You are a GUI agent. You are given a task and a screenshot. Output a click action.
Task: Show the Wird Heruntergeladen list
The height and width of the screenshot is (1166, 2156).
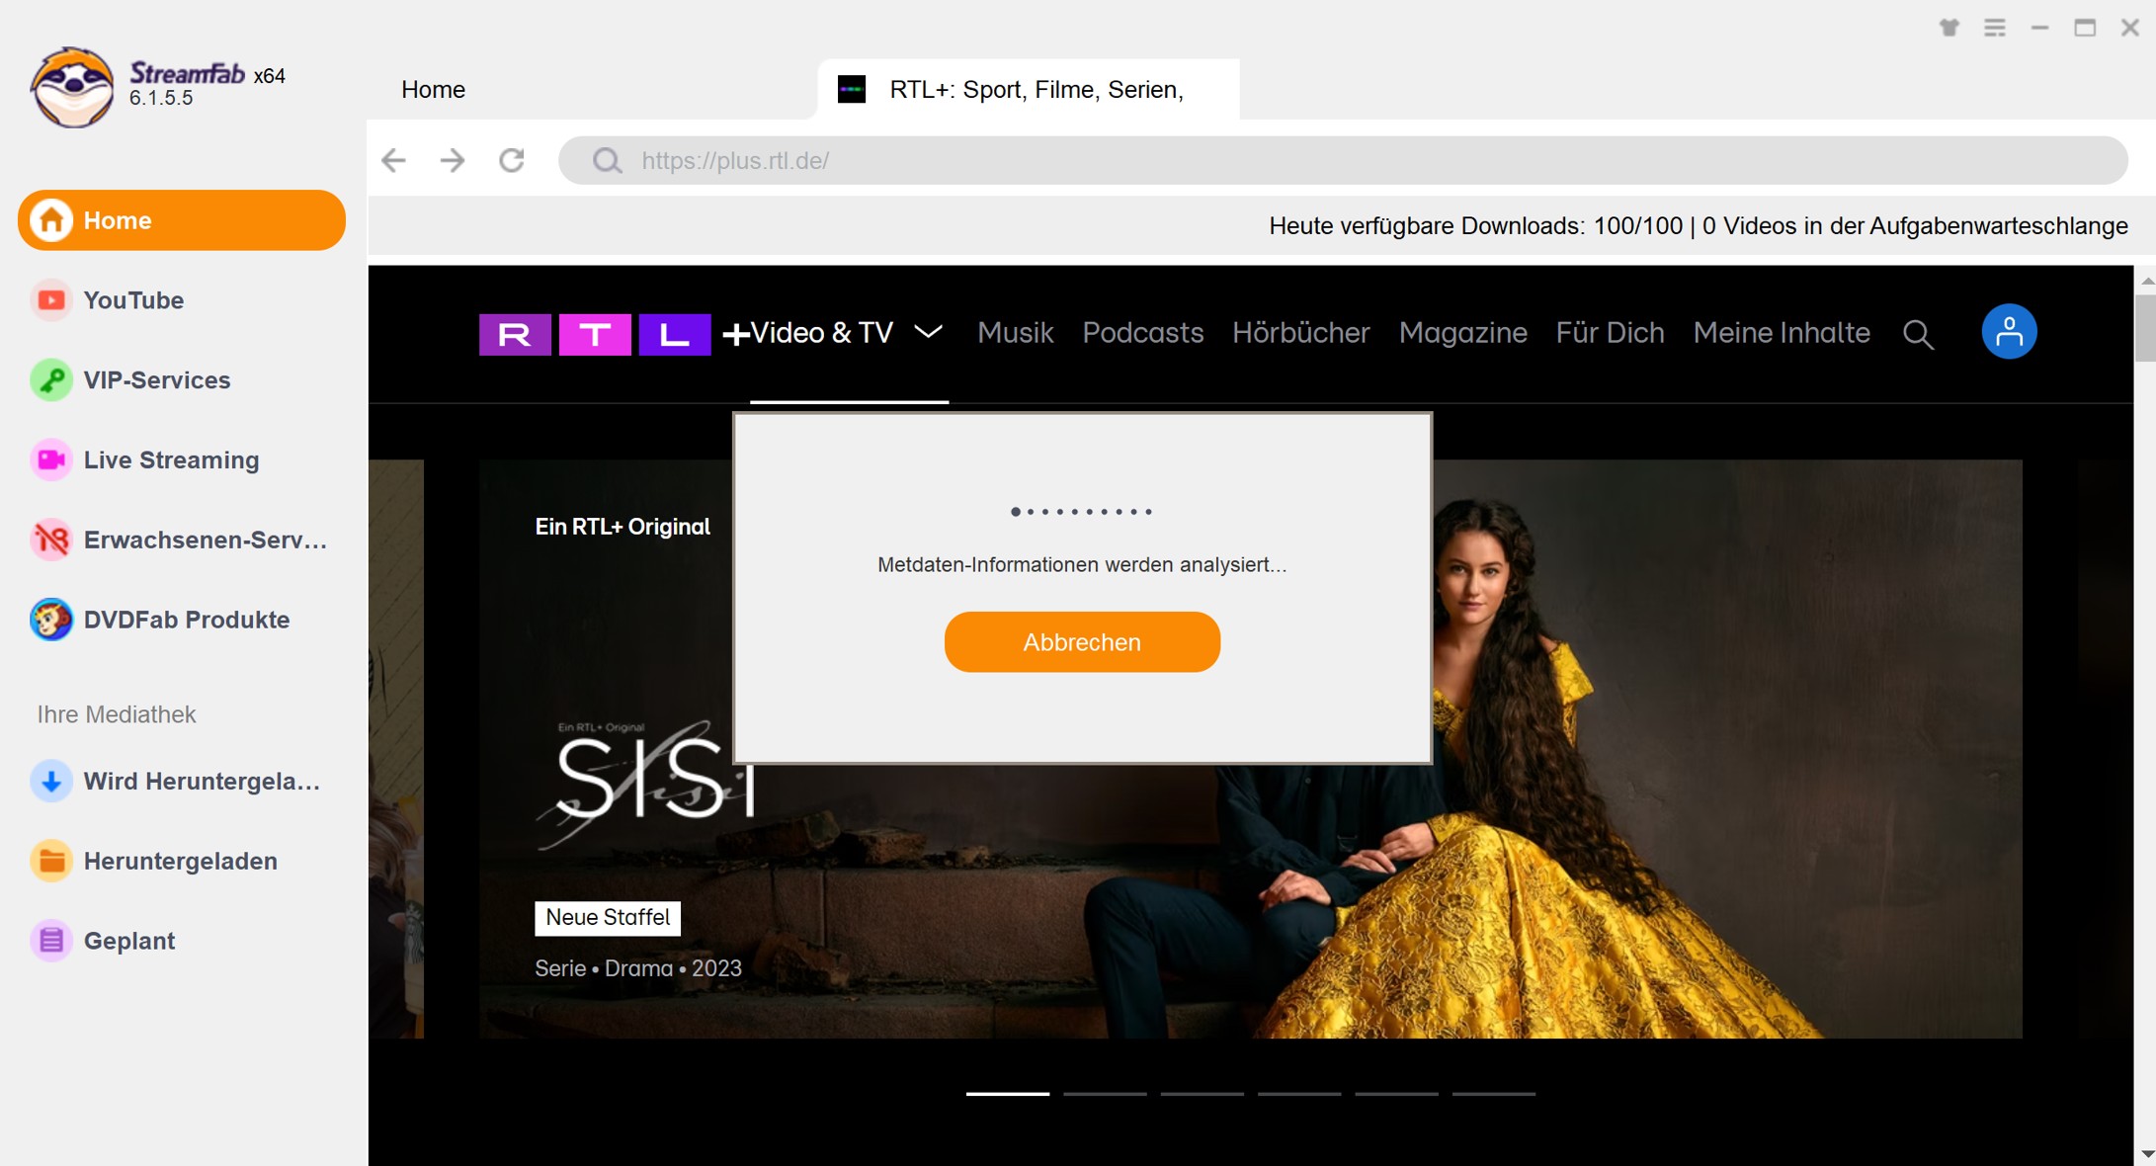tap(182, 782)
